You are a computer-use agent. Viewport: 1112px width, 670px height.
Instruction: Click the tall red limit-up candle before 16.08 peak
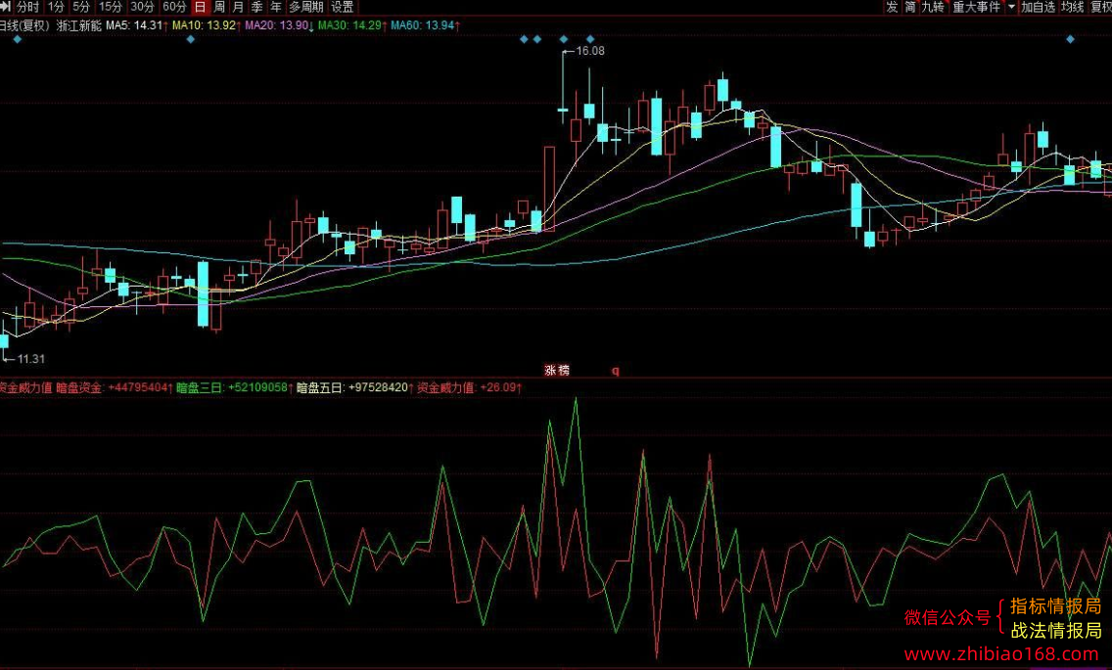[549, 188]
